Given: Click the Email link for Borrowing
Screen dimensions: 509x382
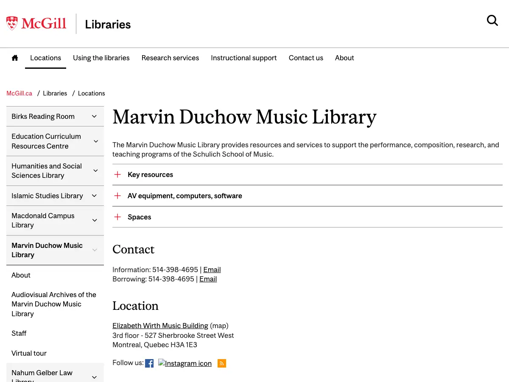Looking at the screenshot, I should [208, 279].
